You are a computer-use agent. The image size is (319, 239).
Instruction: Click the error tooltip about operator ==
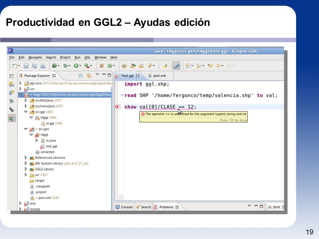point(194,117)
